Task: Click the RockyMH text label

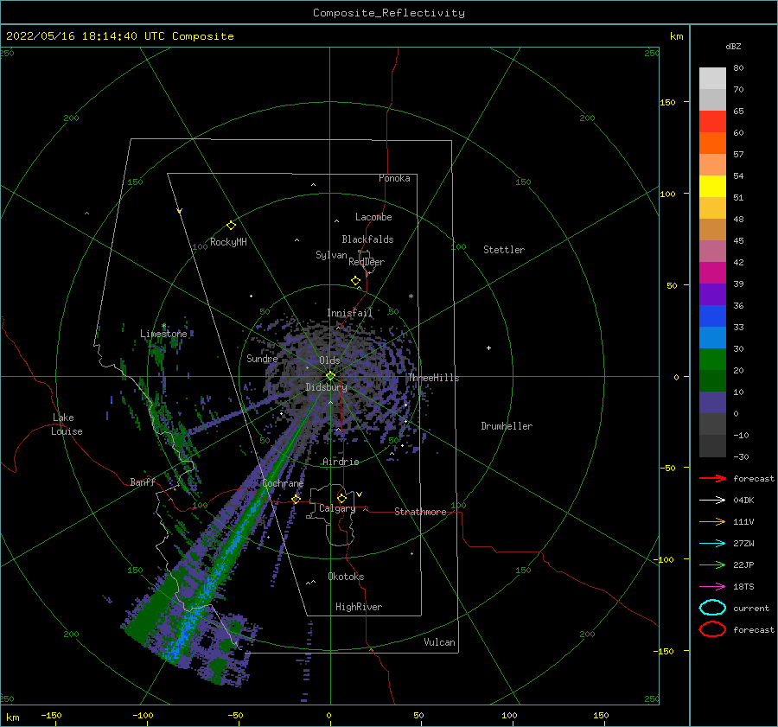Action: click(x=228, y=242)
